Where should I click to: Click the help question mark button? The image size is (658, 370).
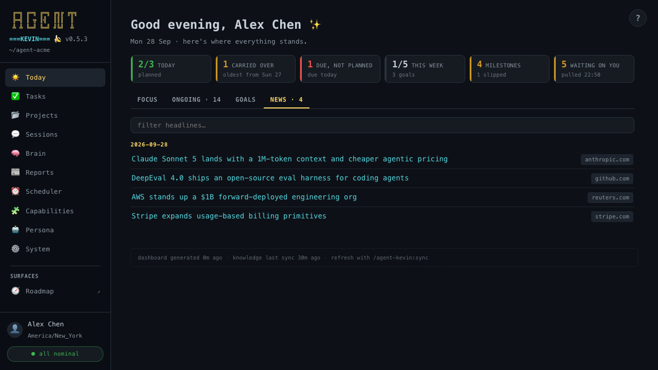pos(638,18)
